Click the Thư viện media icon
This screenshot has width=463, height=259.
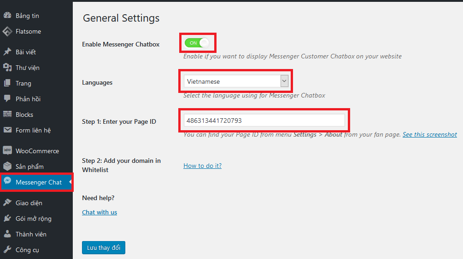click(7, 68)
